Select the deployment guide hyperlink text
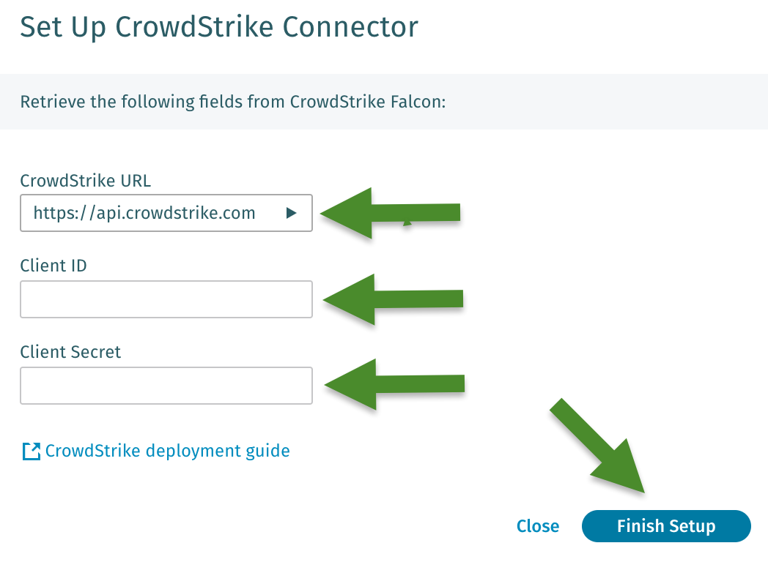The image size is (768, 562). pyautogui.click(x=167, y=451)
